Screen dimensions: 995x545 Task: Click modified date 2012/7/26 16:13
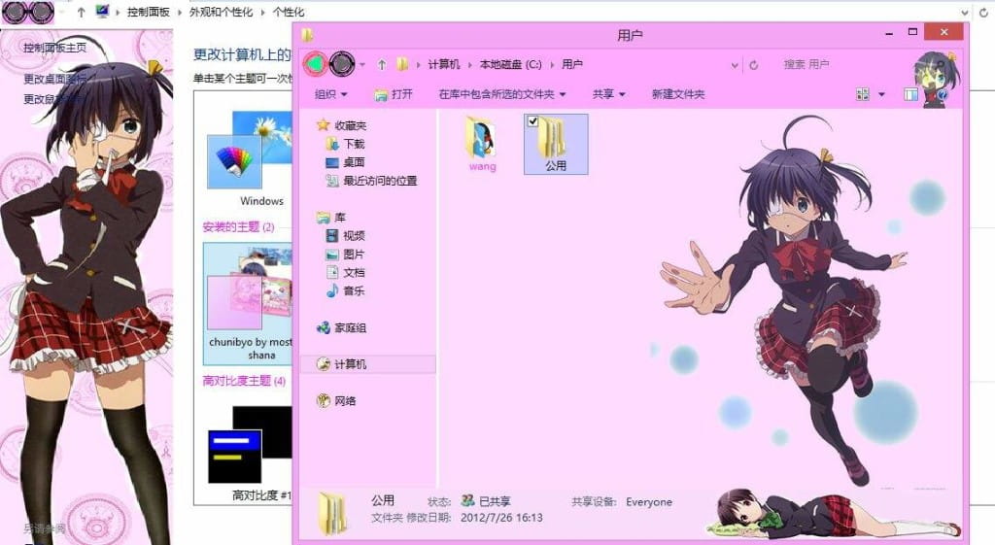coord(501,518)
